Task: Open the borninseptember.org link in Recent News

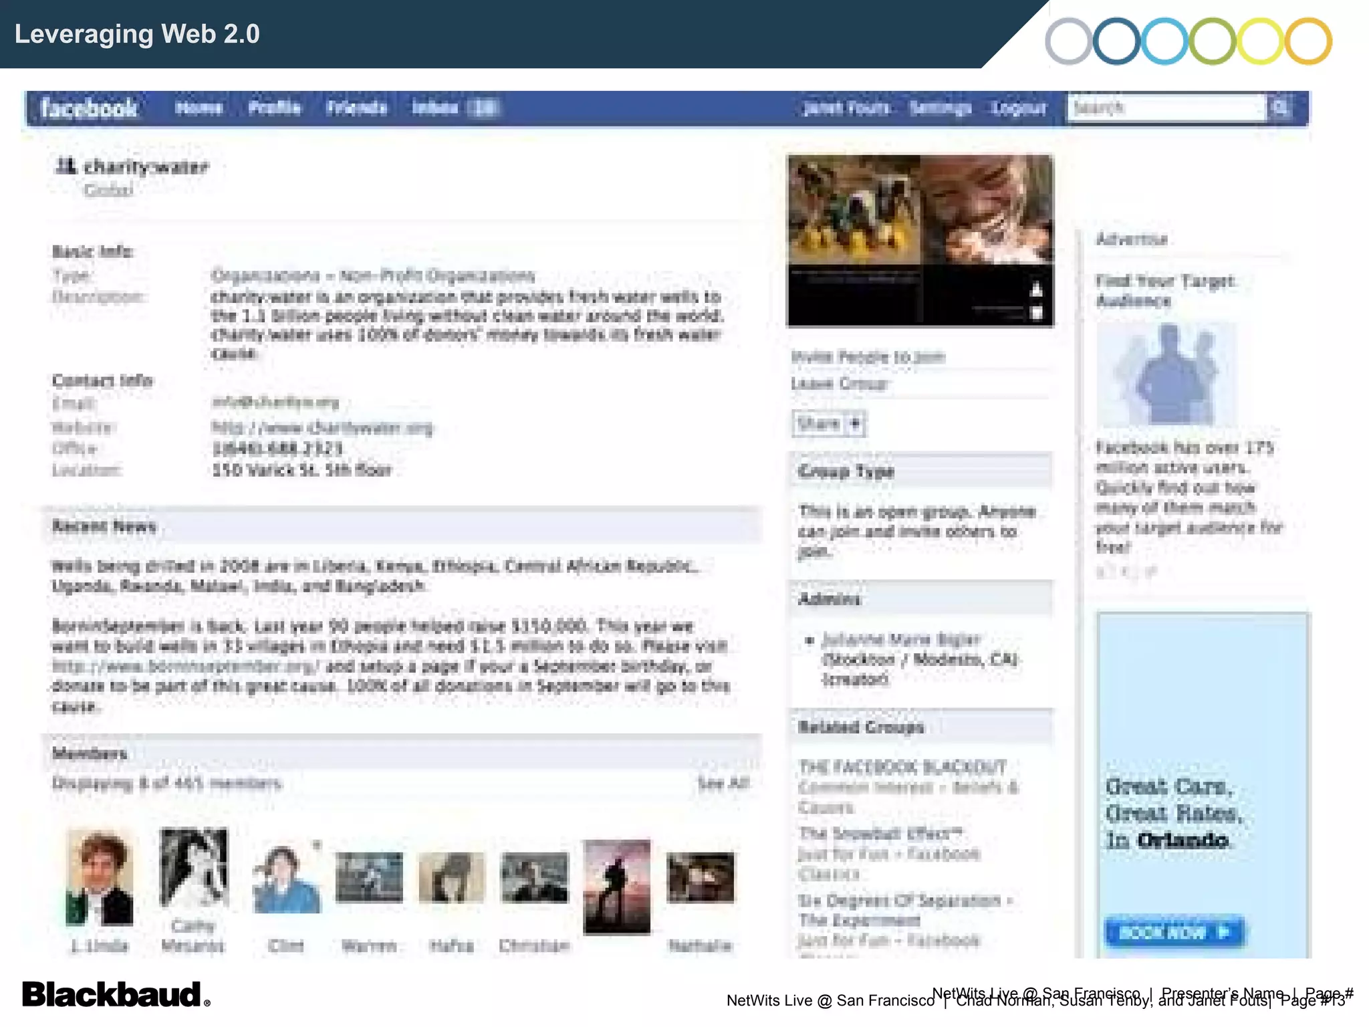Action: point(186,666)
